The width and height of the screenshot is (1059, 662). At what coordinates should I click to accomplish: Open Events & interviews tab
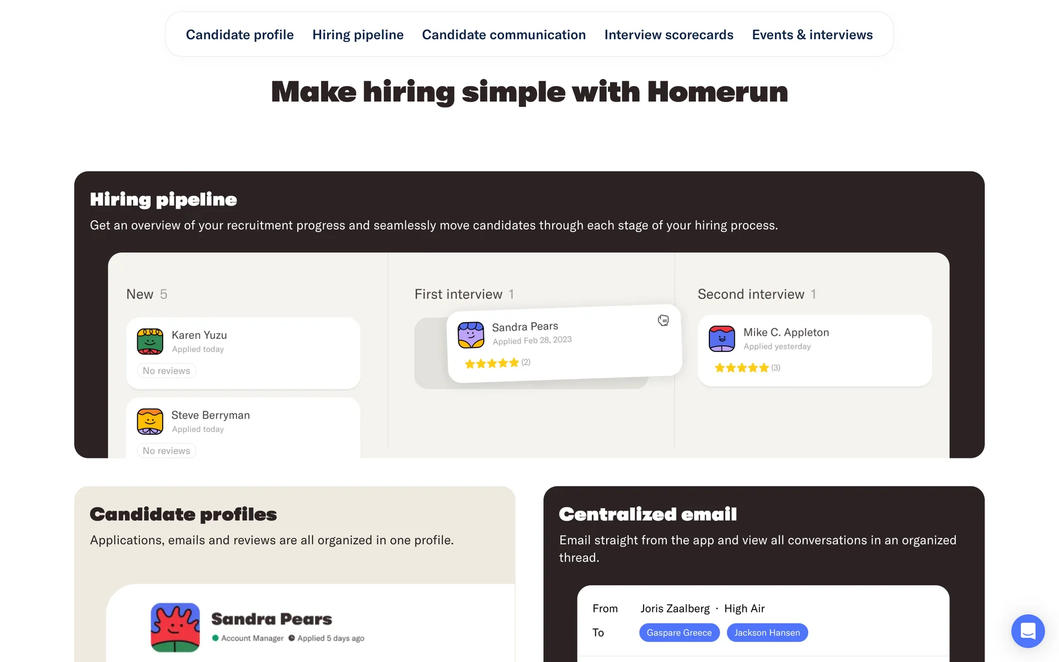click(812, 35)
